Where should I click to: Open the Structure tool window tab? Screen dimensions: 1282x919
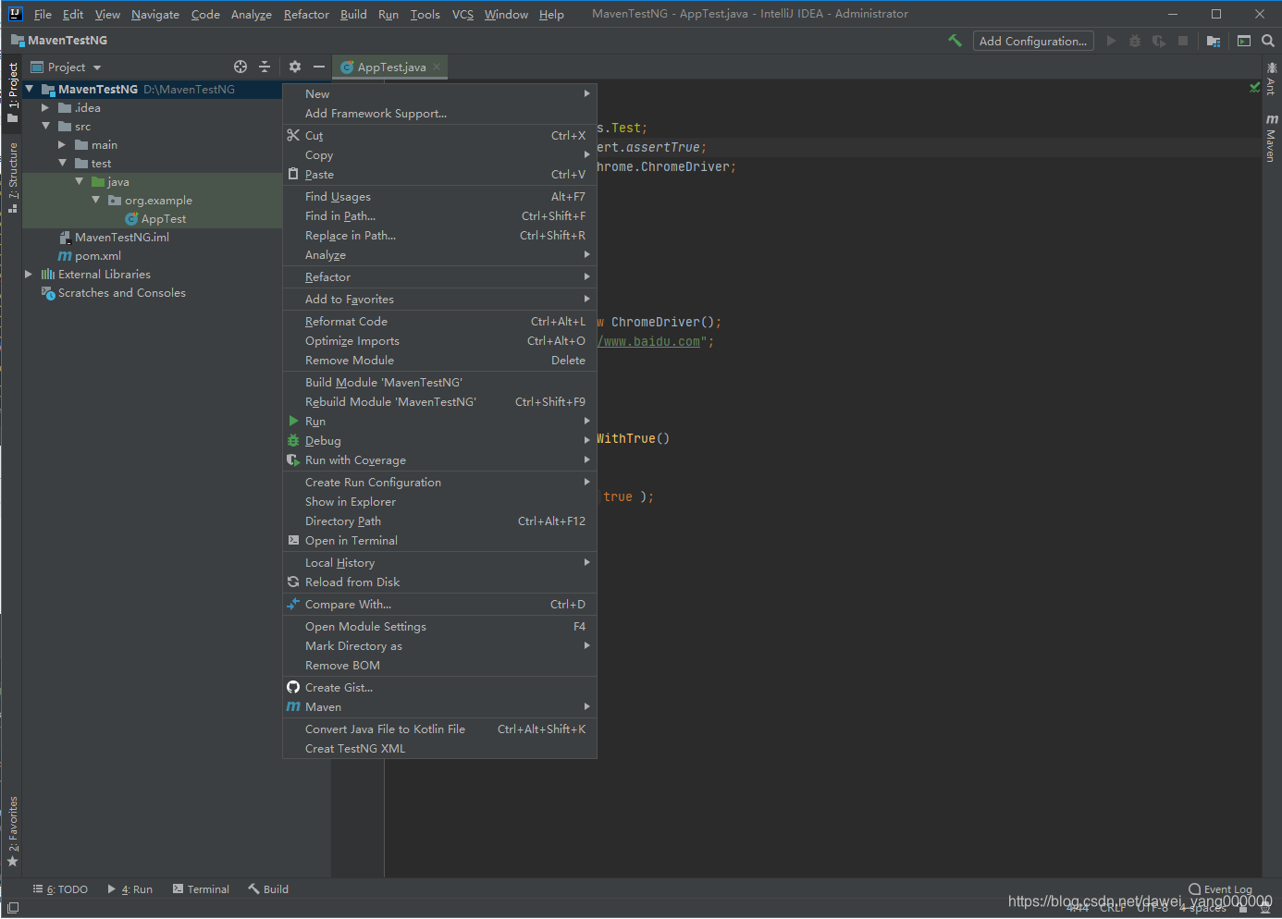coord(12,178)
